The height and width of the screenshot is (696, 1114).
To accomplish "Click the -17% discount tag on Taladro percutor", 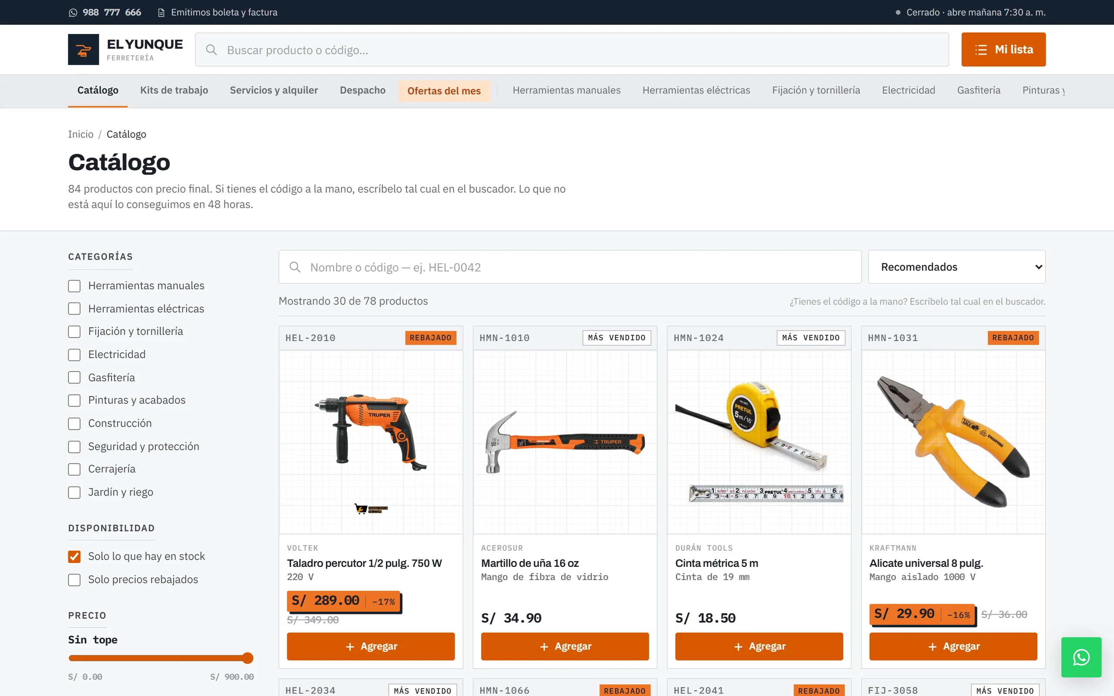I will pos(383,602).
